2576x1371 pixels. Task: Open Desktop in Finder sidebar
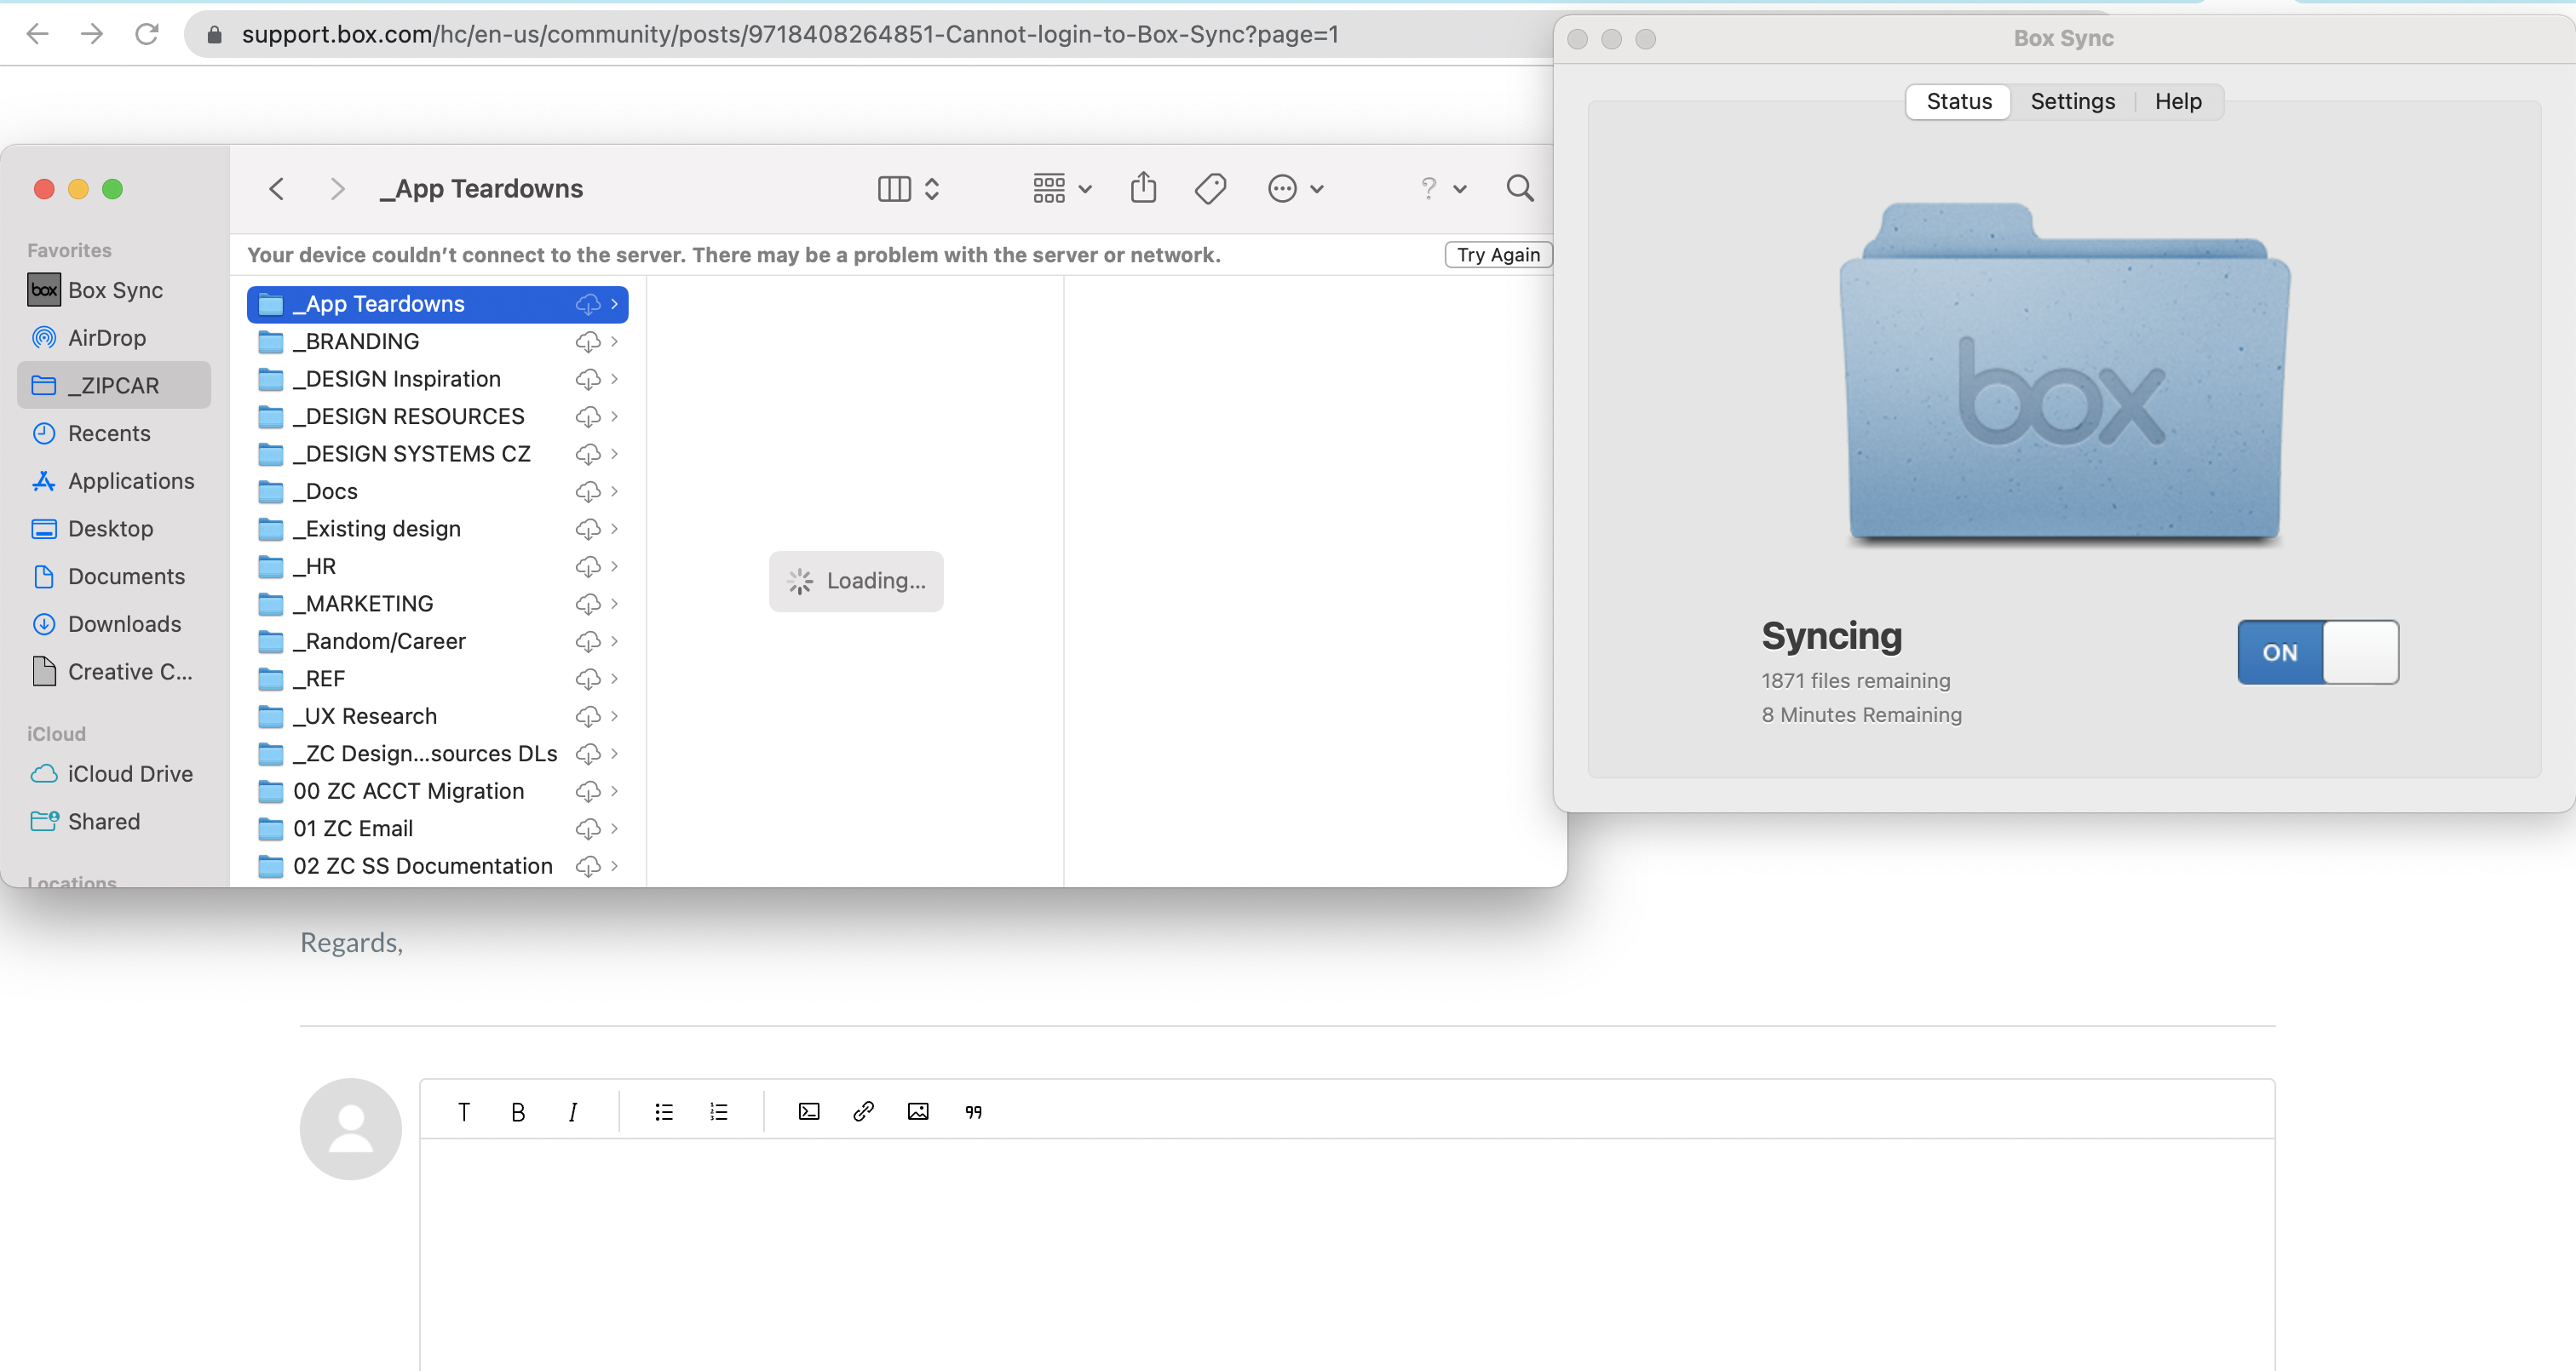(x=114, y=529)
